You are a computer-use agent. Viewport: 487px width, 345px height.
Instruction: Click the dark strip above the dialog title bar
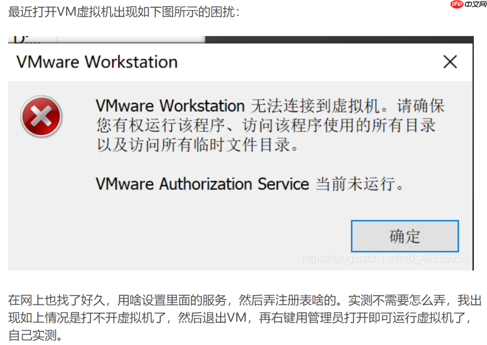tap(338, 40)
